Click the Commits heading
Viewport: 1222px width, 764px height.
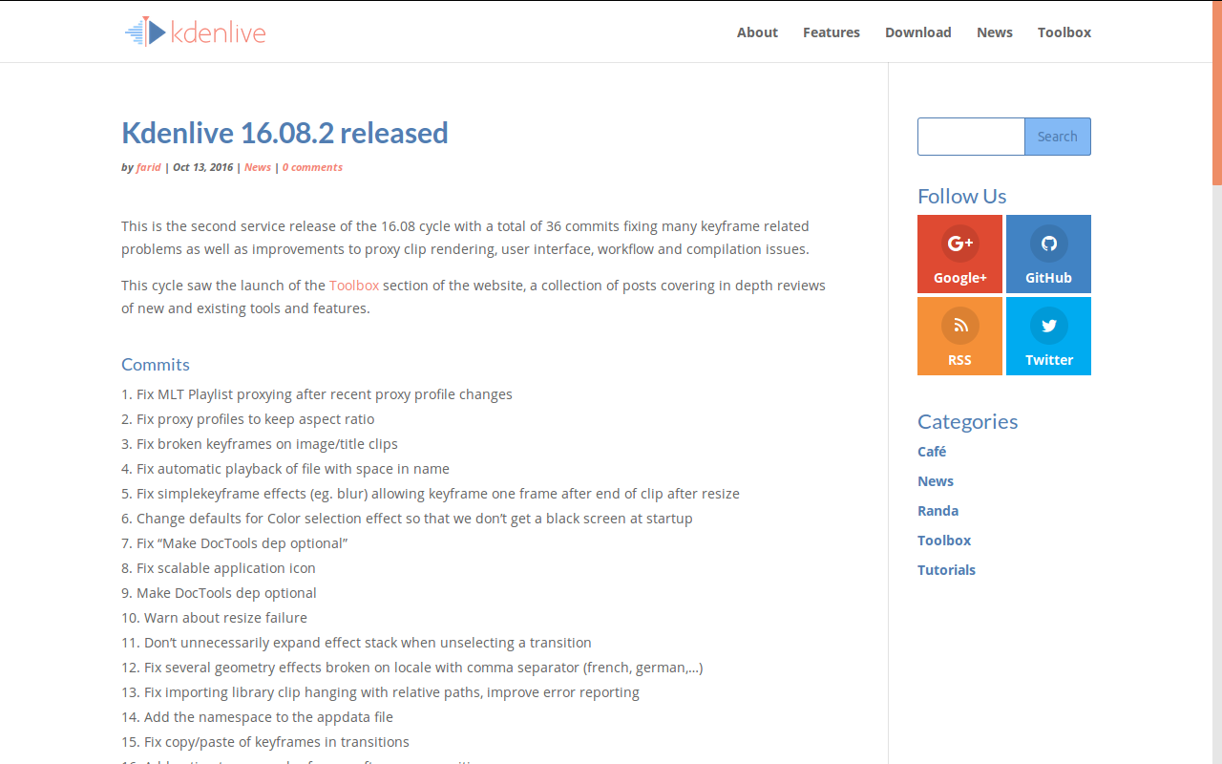pyautogui.click(x=156, y=365)
